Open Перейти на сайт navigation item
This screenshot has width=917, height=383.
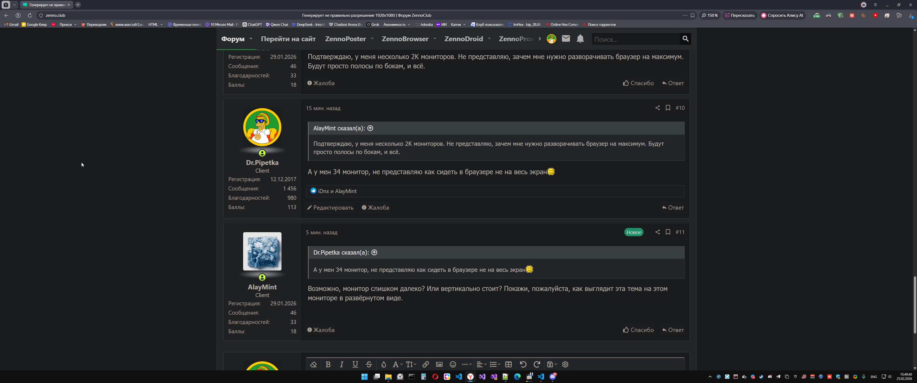point(288,39)
